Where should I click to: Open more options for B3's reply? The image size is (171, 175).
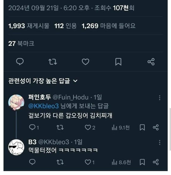point(160,142)
